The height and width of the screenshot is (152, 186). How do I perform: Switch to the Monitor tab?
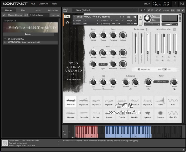click(38, 10)
